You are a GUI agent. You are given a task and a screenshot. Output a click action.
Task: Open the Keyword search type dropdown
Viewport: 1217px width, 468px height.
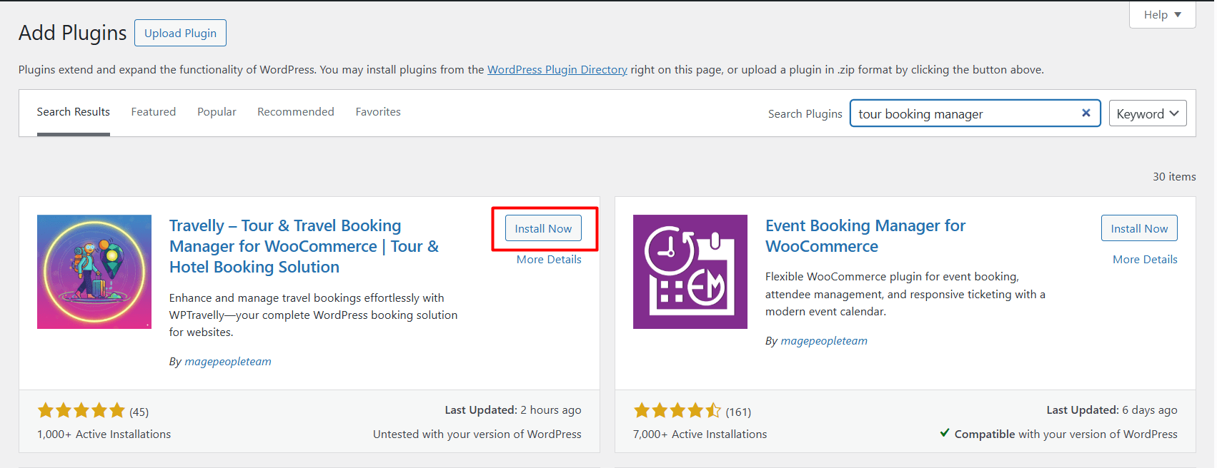coord(1147,113)
